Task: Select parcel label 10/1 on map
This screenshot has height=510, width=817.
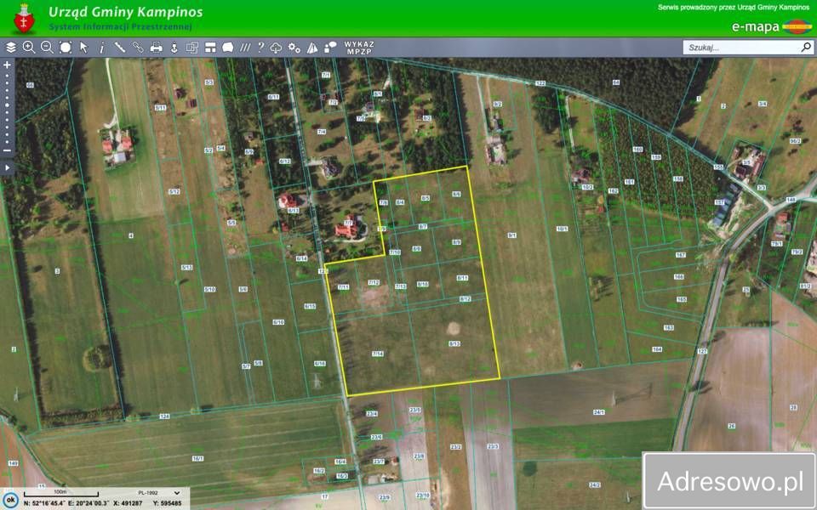Action: 562,229
